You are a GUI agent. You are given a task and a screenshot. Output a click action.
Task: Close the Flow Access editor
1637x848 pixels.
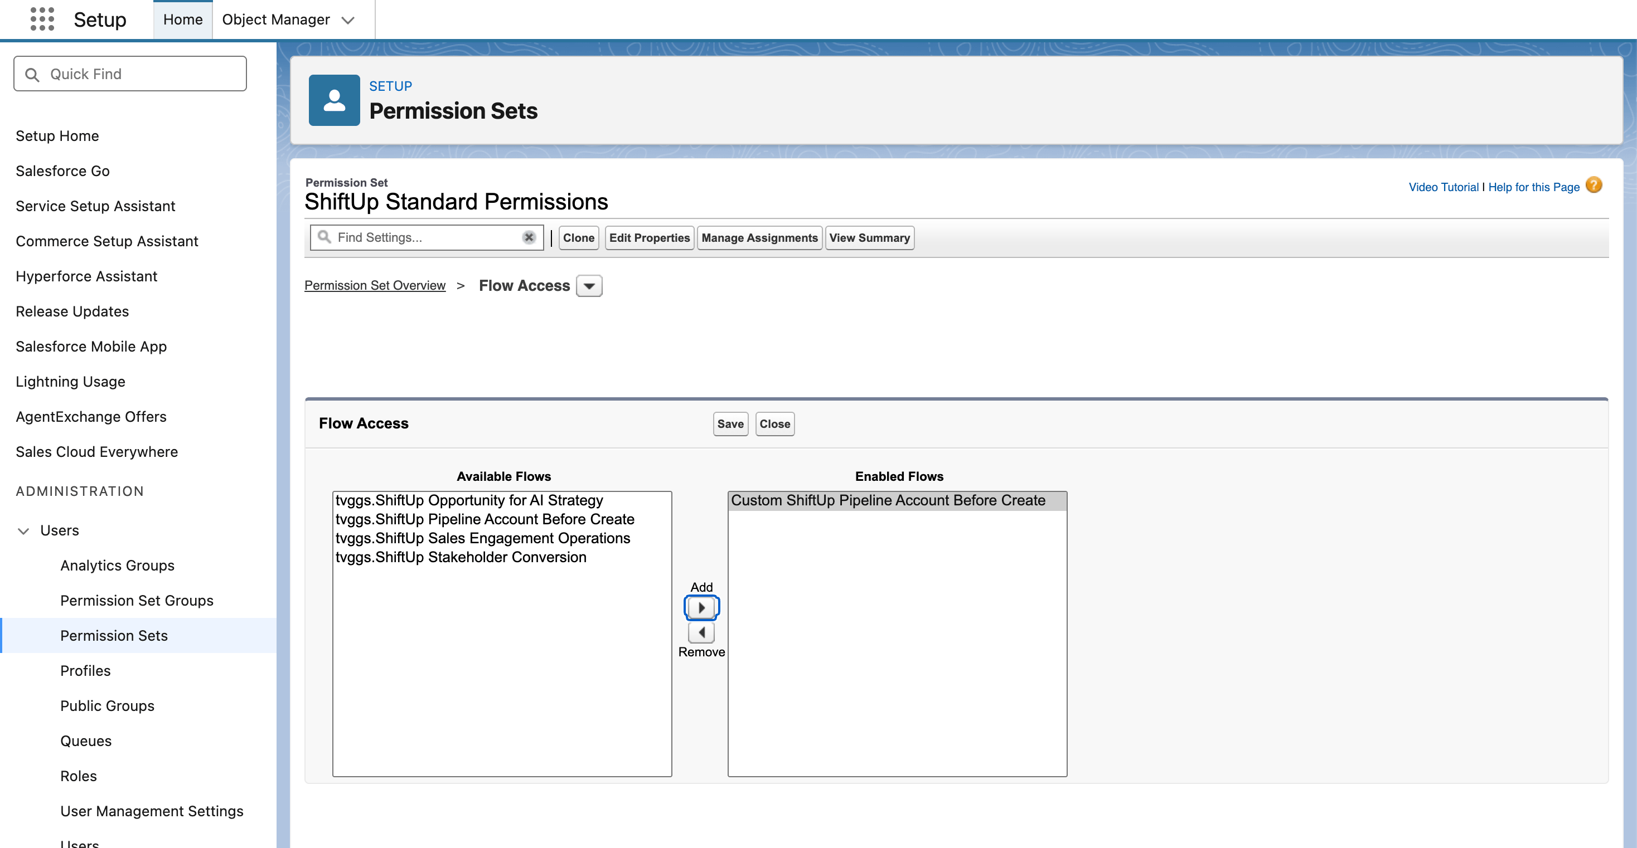(x=774, y=423)
